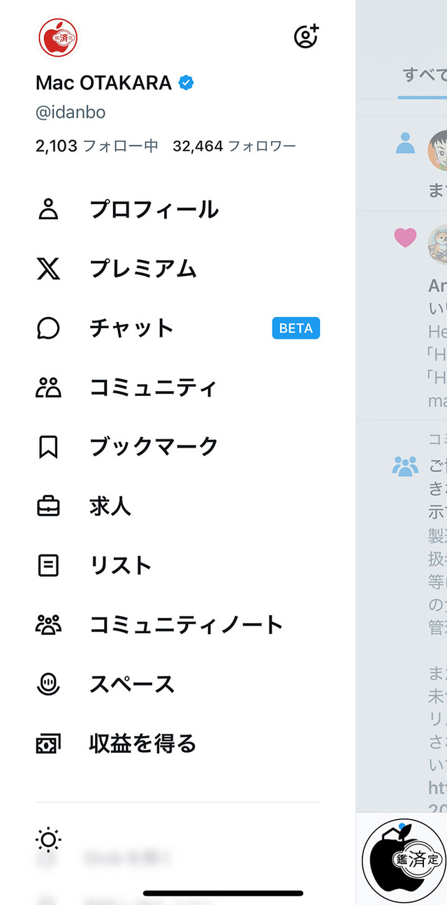Open 求人 (Jobs) briefcase icon

click(x=47, y=506)
